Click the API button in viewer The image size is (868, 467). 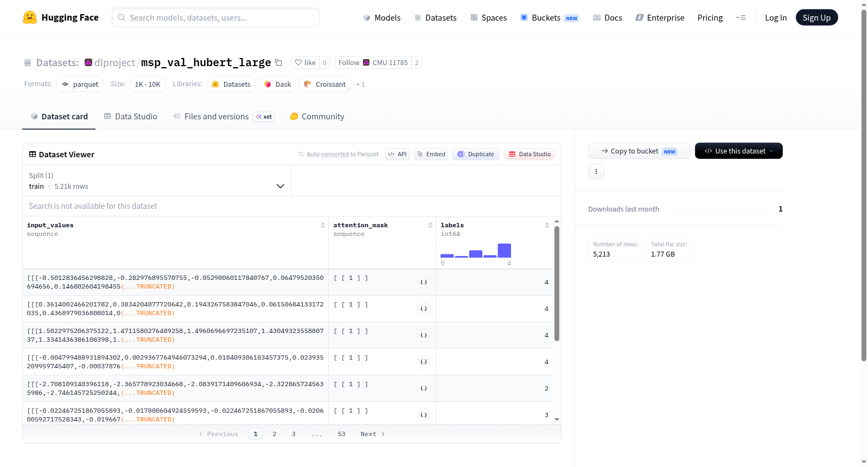397,154
